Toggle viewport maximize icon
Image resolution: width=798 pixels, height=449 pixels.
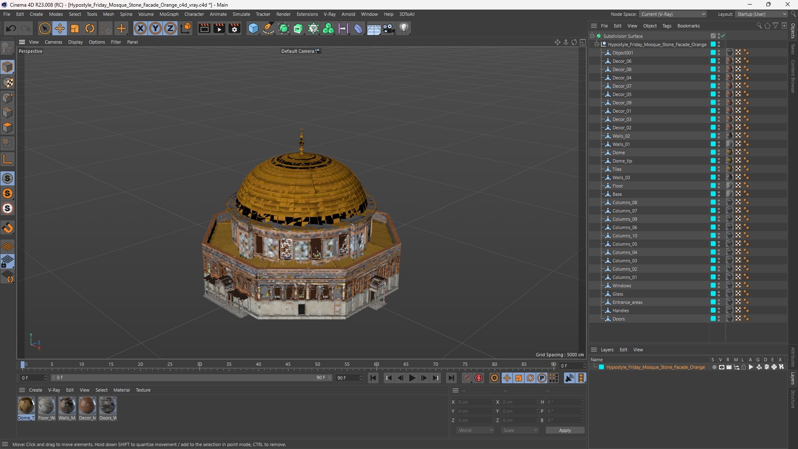[583, 42]
